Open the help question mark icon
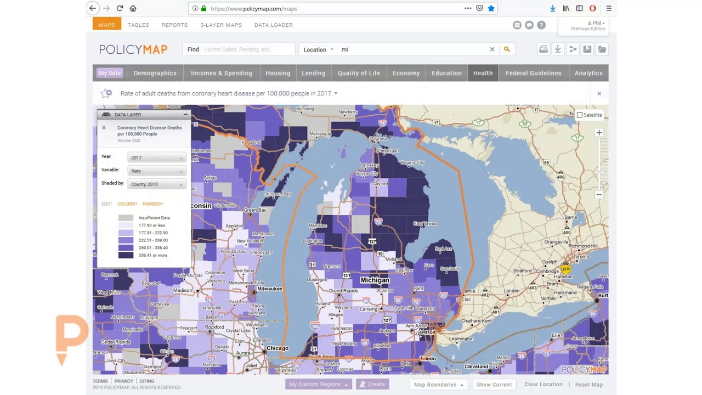 541,25
